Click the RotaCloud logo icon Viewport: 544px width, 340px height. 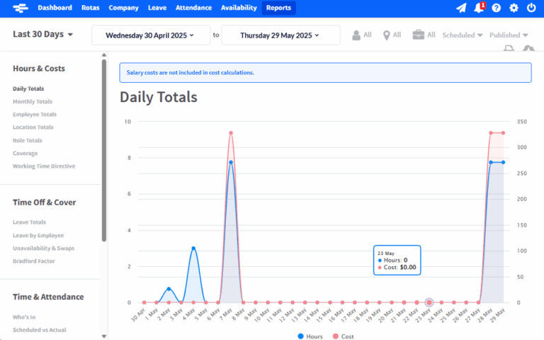(x=19, y=8)
